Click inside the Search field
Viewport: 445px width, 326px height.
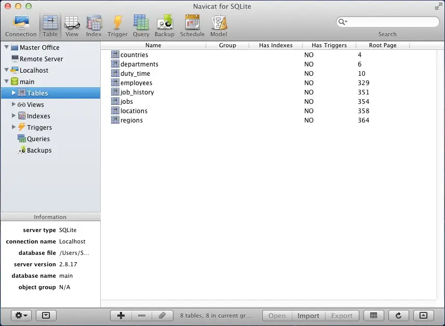(388, 22)
